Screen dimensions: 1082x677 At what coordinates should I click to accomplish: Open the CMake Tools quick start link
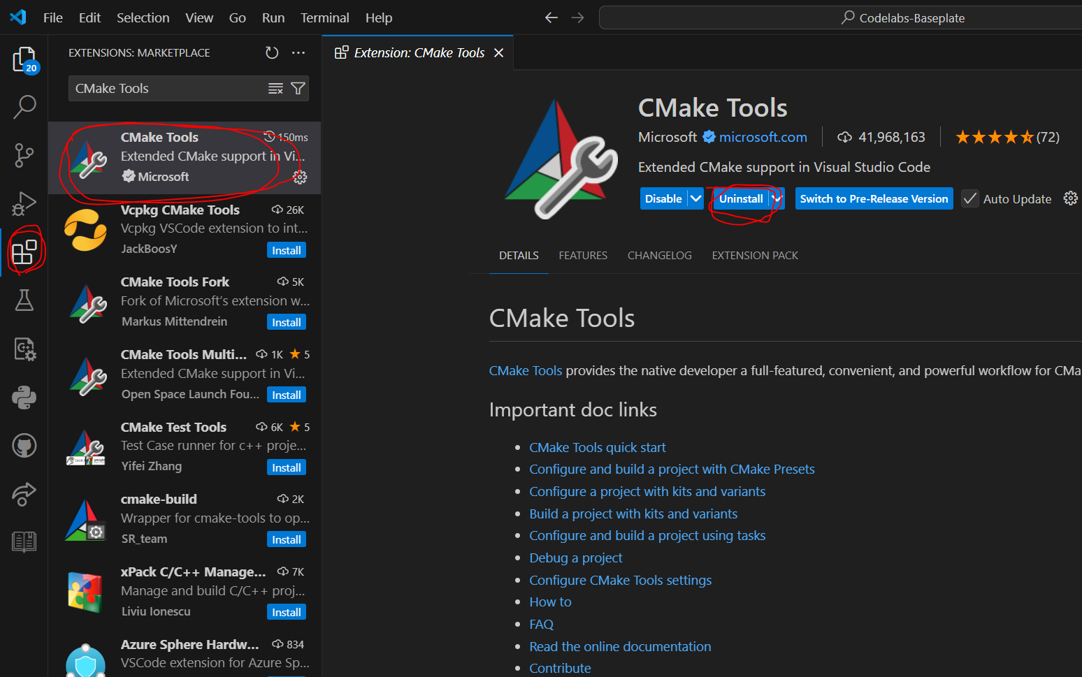598,447
